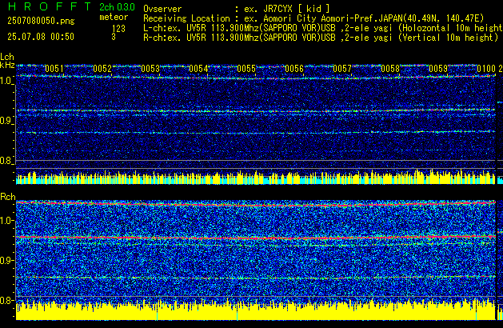Click the version label 2ch 0.3.0
Image resolution: width=503 pixels, height=328 pixels.
[117, 7]
